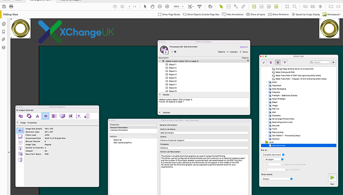The image size is (343, 195).
Task: Open the Actions menu in Navigator
Action: tap(244, 47)
